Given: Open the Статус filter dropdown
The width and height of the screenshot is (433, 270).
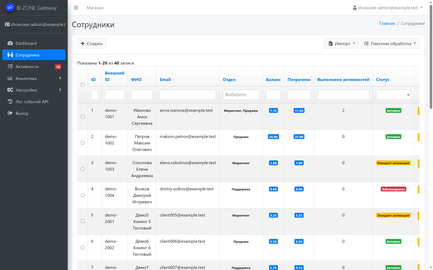Looking at the screenshot, I should (x=393, y=95).
